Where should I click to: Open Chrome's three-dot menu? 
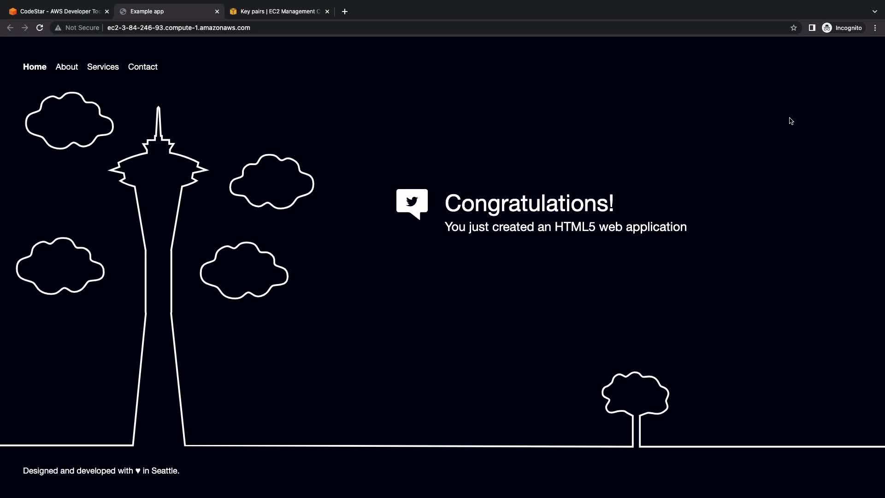point(875,28)
